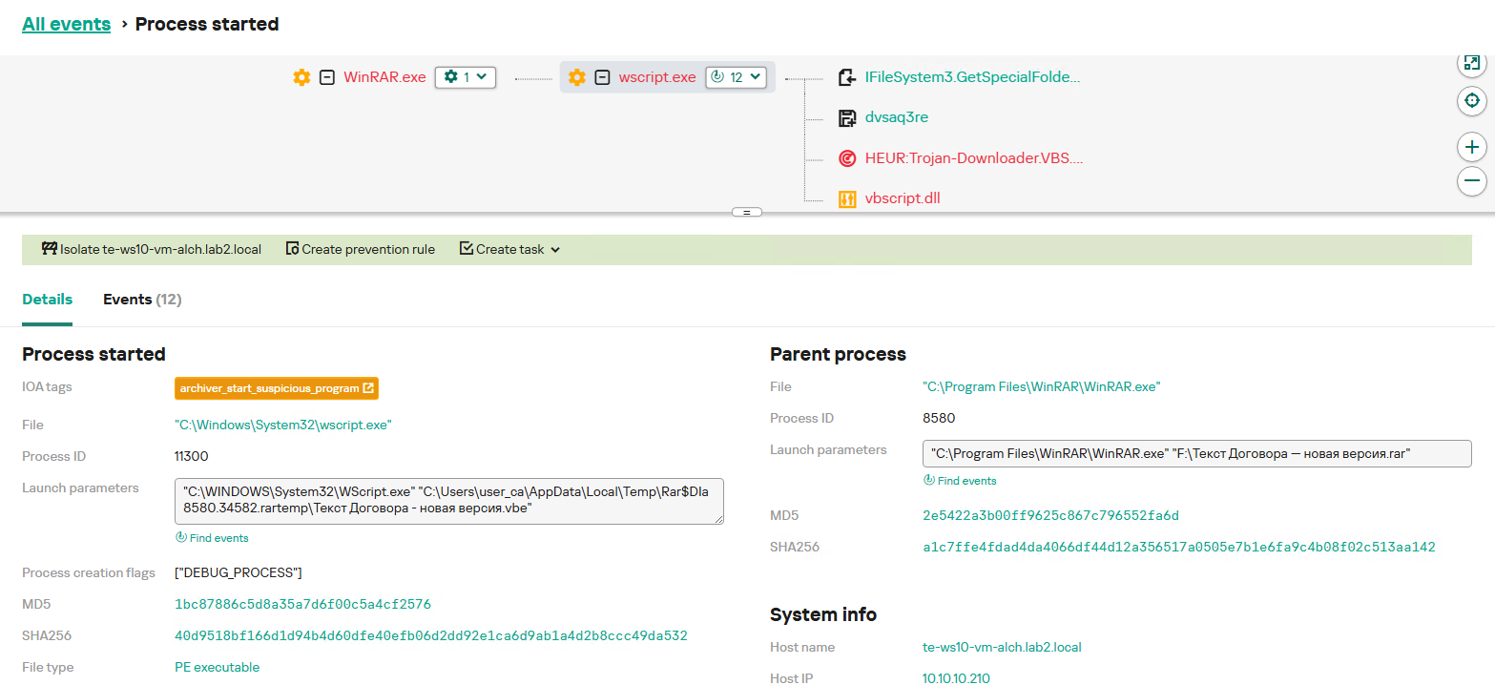
Task: Select the Details tab
Action: 47,300
